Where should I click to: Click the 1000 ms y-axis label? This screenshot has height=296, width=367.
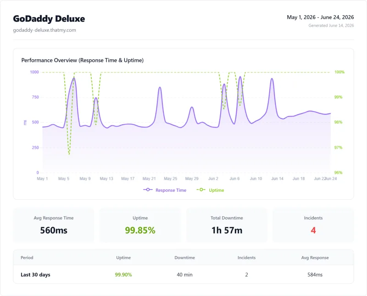click(34, 72)
